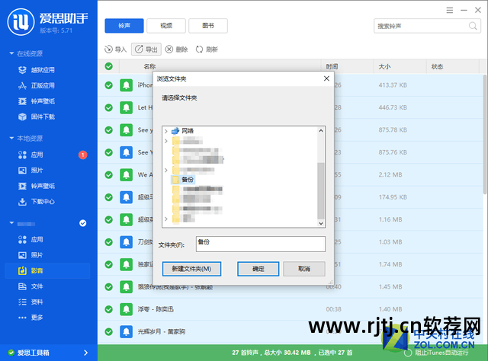Sort by the 状态 column header
This screenshot has height=361, width=488.
[x=437, y=66]
